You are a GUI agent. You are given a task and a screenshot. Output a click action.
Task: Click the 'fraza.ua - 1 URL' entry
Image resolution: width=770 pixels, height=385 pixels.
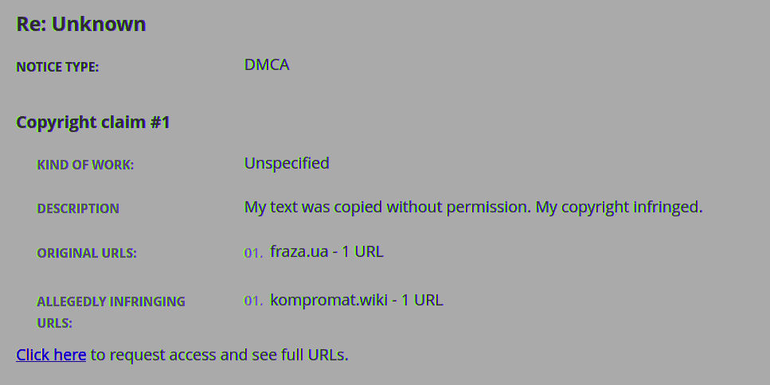point(326,251)
